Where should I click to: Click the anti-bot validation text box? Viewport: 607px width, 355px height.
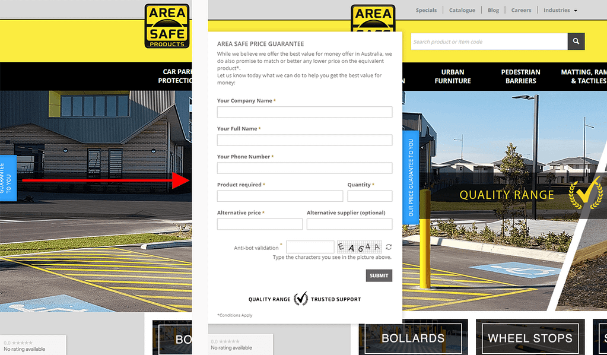pos(310,247)
